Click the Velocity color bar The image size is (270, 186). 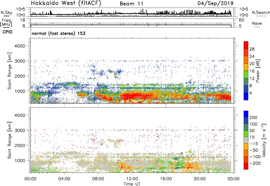click(246, 140)
